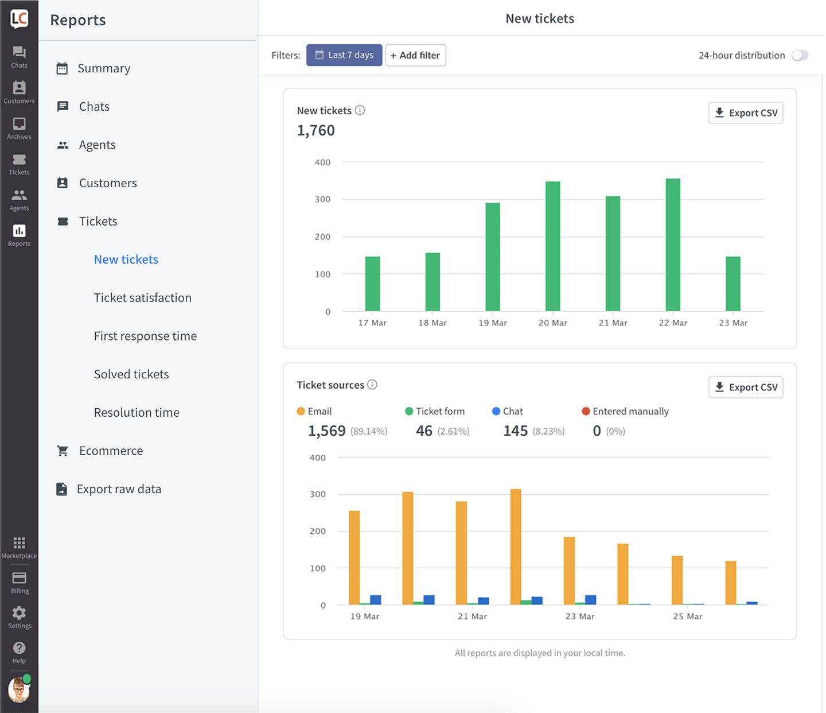This screenshot has width=826, height=713.
Task: Open Export raw data
Action: pos(119,489)
